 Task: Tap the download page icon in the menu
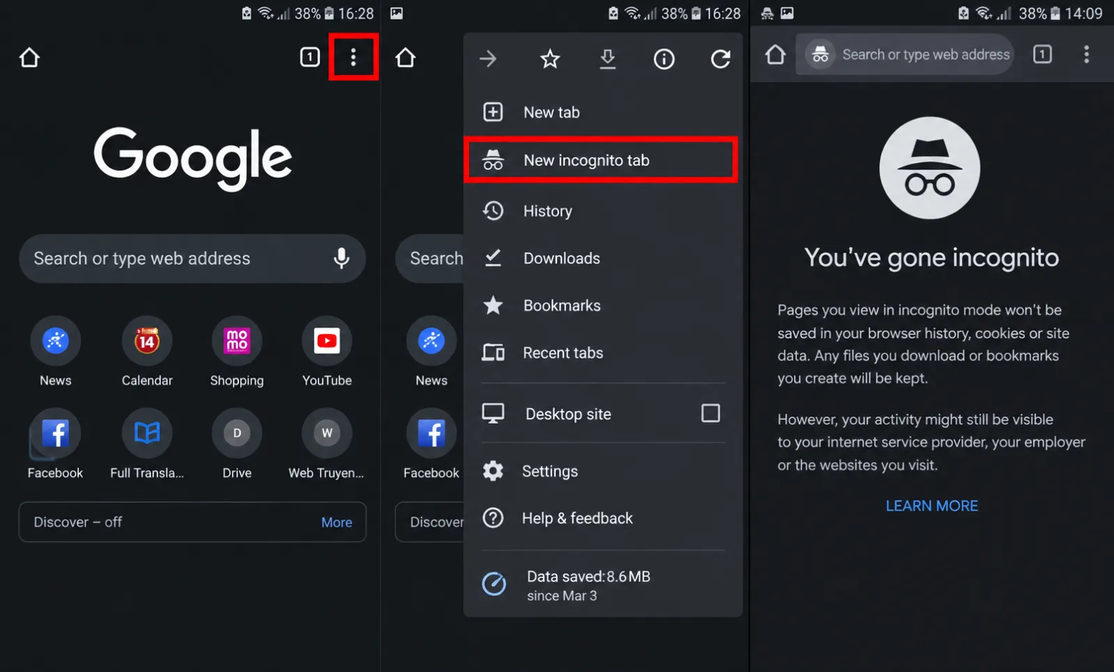[608, 59]
